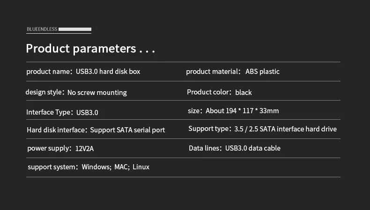Screen dimensions: 370x210
Task: Select the Product color label
Action: 209,92
